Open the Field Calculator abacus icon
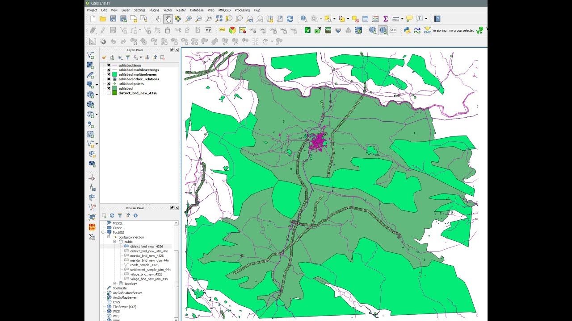572x321 pixels. [x=375, y=19]
